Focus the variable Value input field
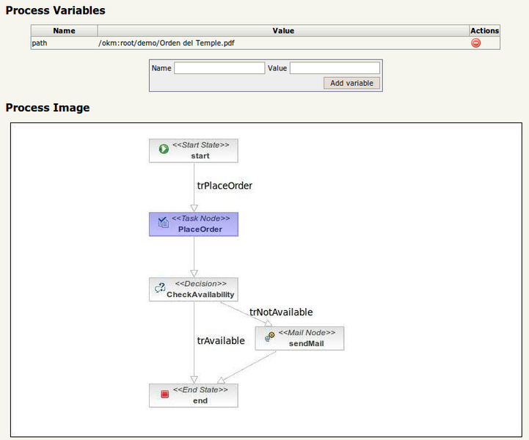 (335, 68)
